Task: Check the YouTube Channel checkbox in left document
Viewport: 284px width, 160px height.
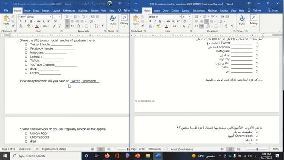Action: pyautogui.click(x=26, y=65)
